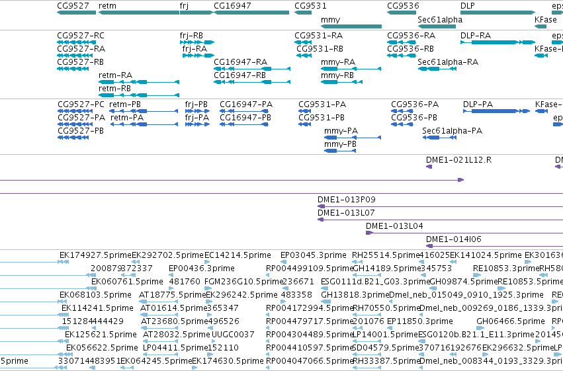Click the UUGC0037 EST label
563x371 pixels.
233,335
